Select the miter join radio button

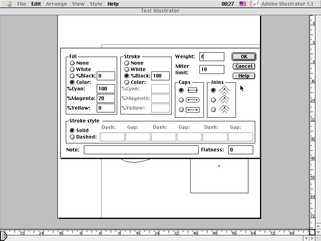(x=213, y=90)
